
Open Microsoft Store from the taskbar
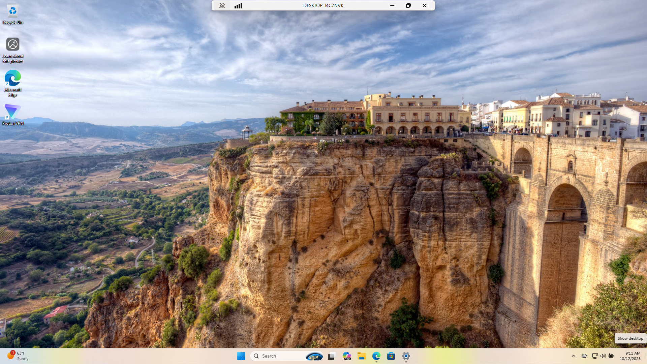391,356
